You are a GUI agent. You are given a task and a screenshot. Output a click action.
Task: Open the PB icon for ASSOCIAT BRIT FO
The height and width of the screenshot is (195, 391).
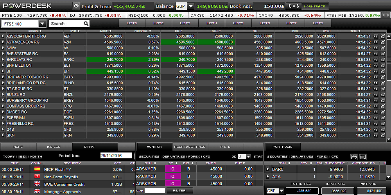pos(376,36)
